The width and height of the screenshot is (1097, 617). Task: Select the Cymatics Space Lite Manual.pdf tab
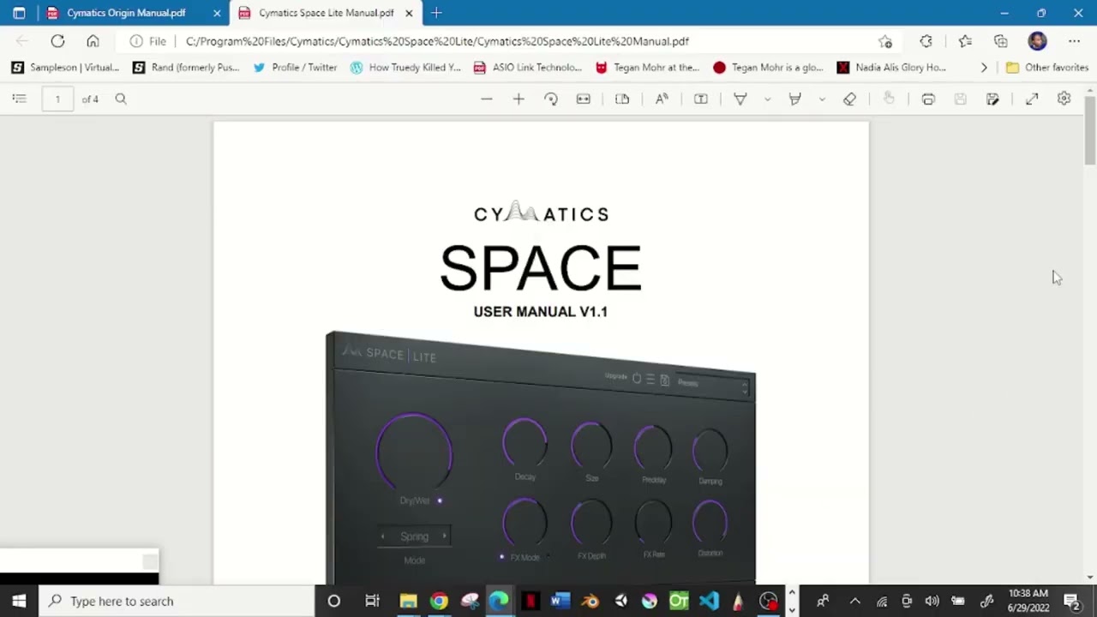[x=326, y=13]
